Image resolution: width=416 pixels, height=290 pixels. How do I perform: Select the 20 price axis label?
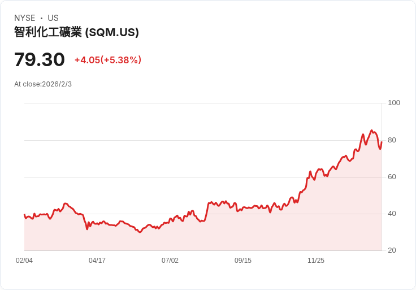coord(392,250)
